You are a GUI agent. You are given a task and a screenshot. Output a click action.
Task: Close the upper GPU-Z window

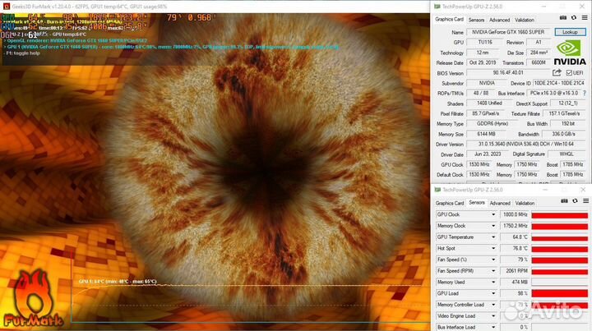click(582, 7)
